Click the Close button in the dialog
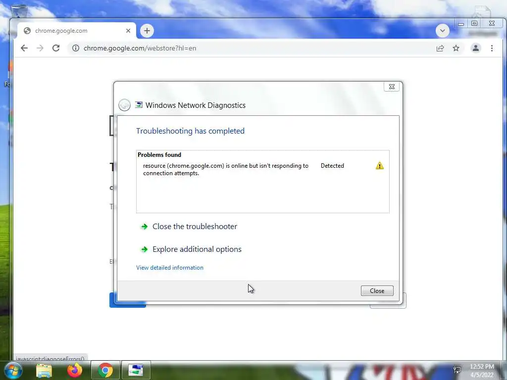Screen dimensions: 507x380 click(377, 290)
